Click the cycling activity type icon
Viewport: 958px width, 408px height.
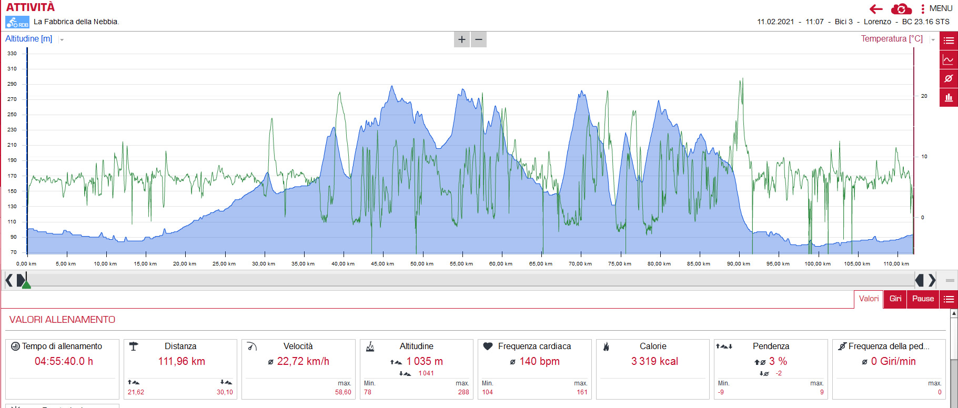click(17, 22)
